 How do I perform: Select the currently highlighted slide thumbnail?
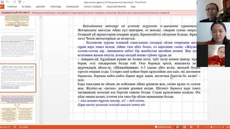(x=18, y=78)
